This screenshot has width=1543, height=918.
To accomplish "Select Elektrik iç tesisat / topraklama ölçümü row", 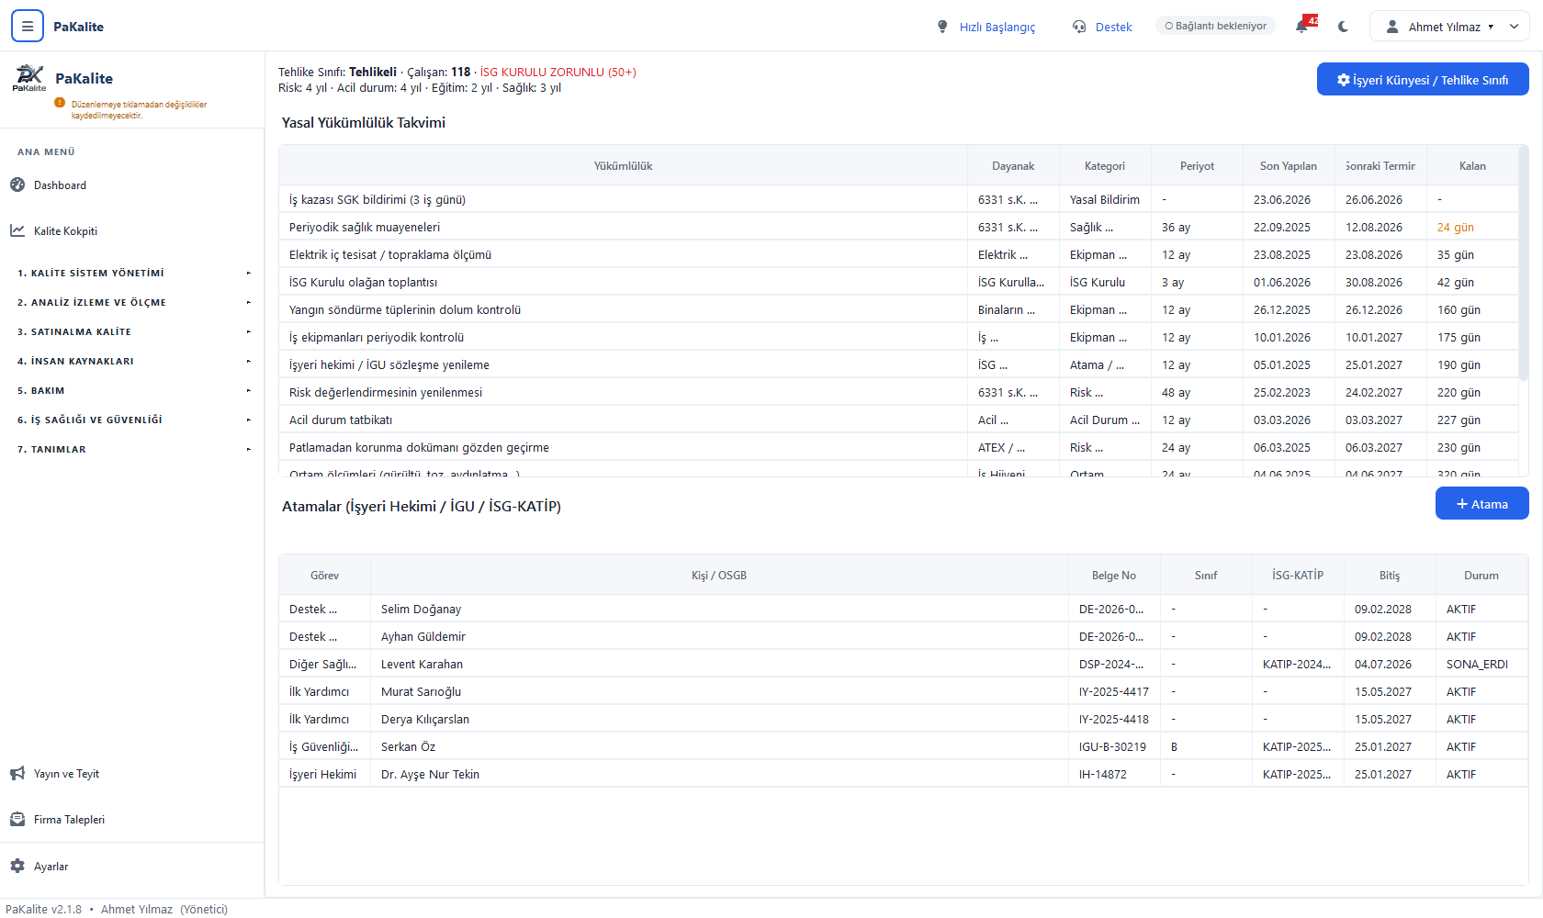I will [x=898, y=254].
